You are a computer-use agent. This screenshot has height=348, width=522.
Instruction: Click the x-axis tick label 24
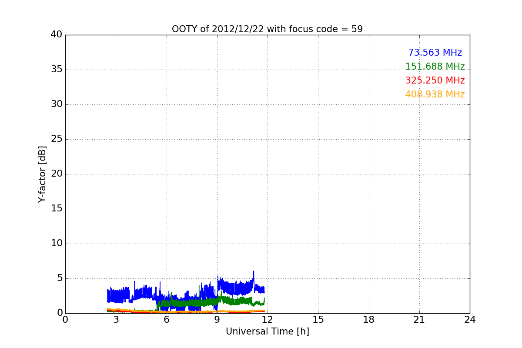(470, 320)
